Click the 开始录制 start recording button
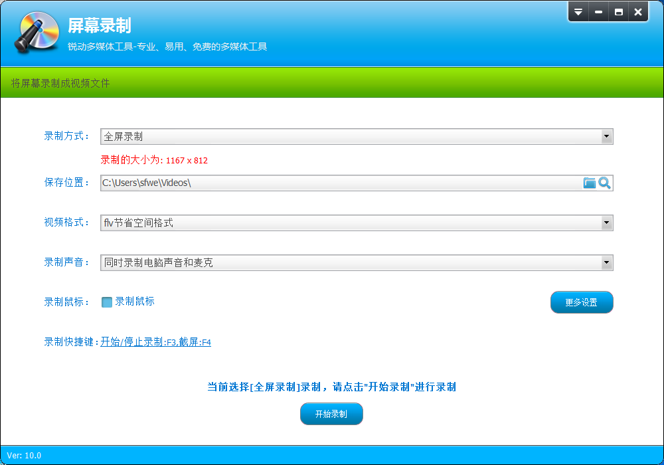Viewport: 664px width, 465px height. (x=331, y=413)
